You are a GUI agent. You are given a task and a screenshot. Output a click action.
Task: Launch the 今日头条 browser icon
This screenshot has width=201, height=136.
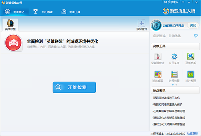pyautogui.click(x=174, y=56)
